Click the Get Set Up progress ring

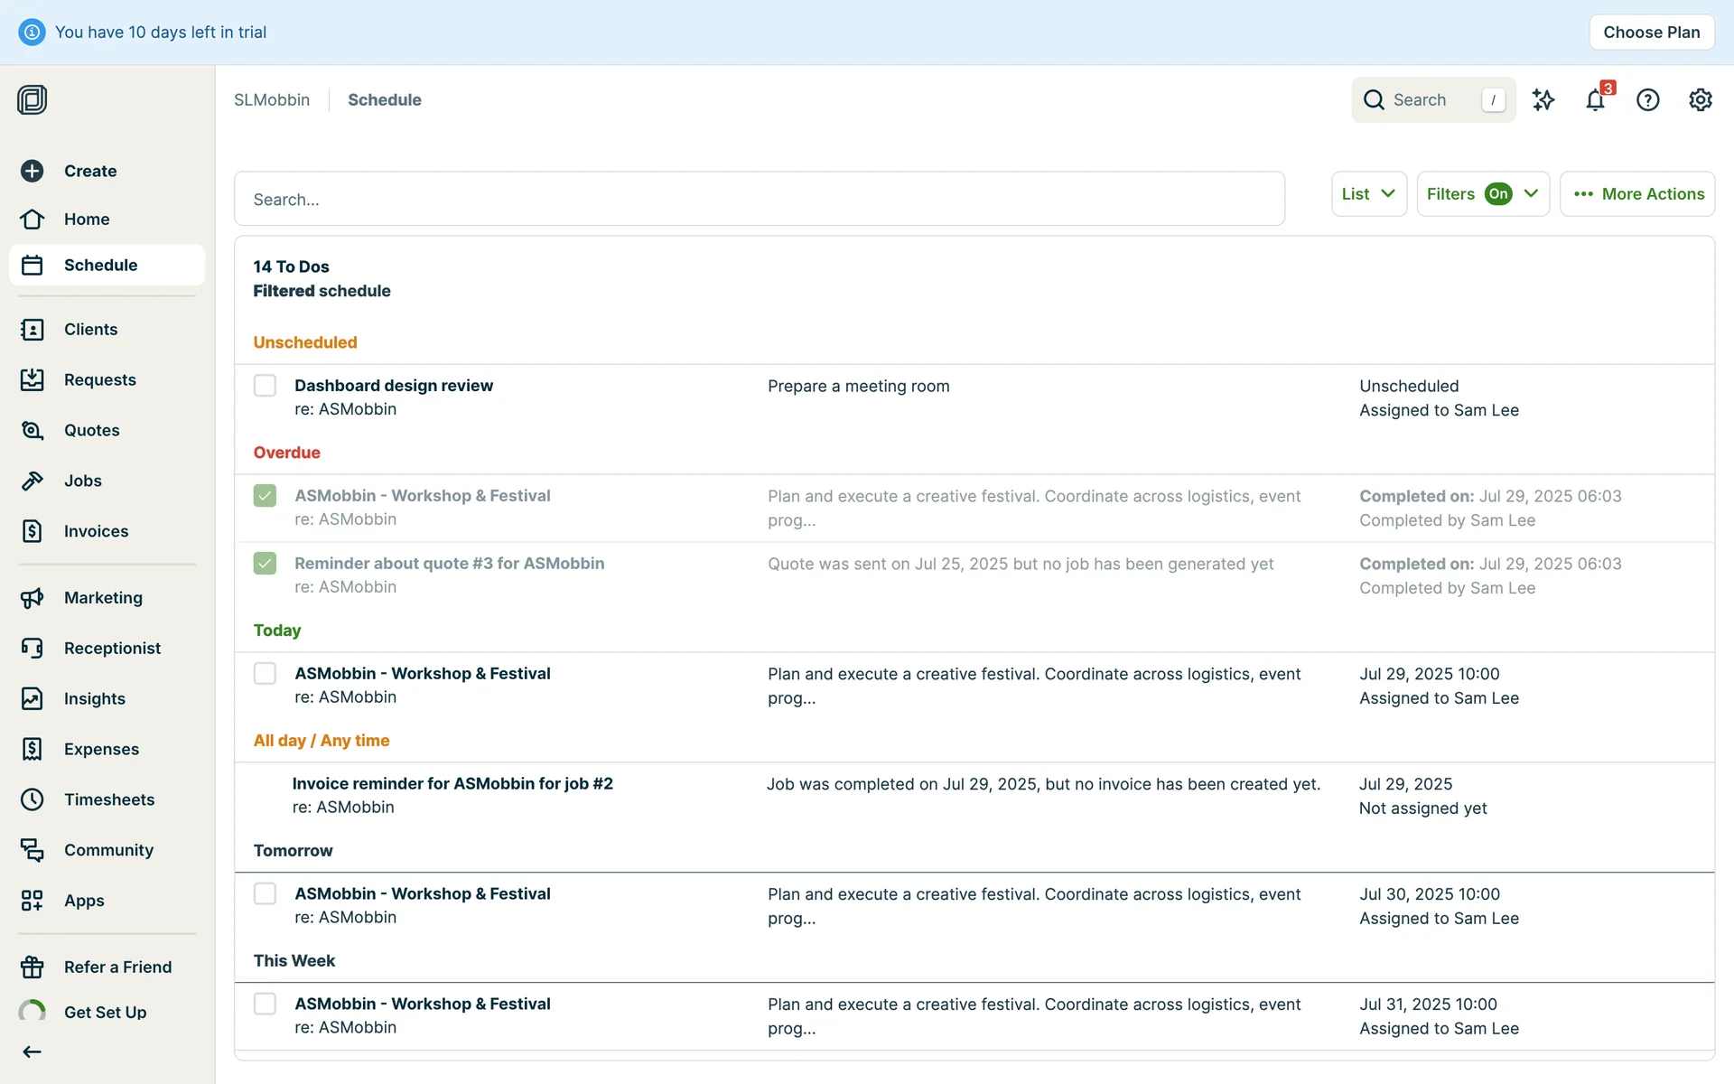click(x=33, y=1012)
